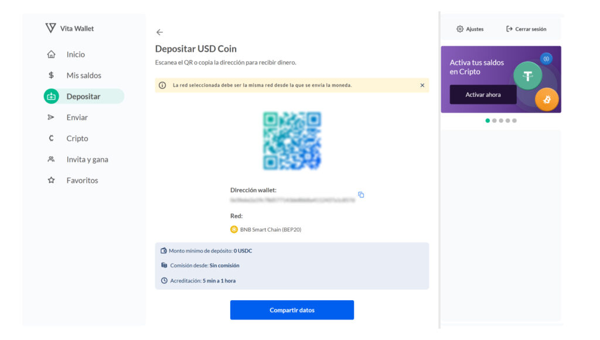Click the Compartir datos button

pos(292,310)
